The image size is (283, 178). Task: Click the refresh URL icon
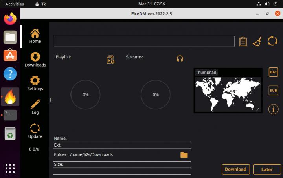pyautogui.click(x=272, y=41)
